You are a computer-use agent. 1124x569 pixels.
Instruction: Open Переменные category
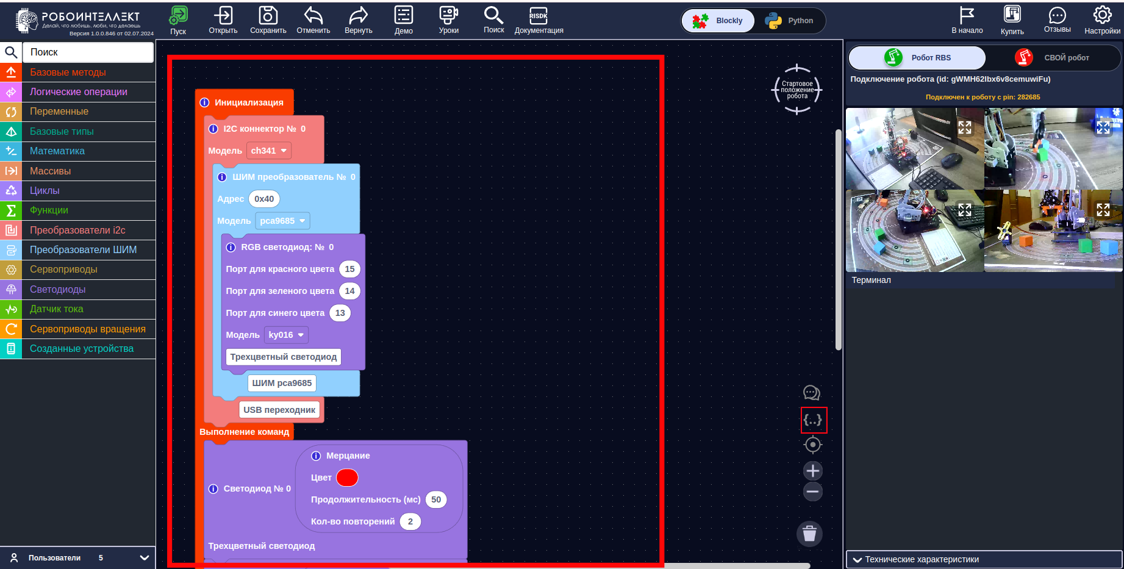click(x=78, y=112)
